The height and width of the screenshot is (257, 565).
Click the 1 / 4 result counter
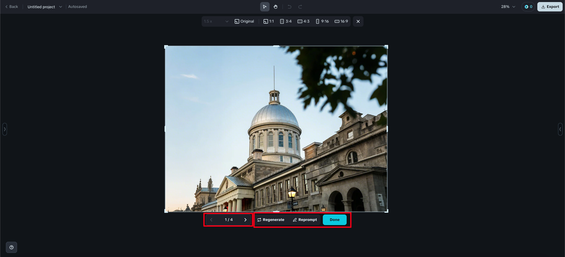(229, 220)
